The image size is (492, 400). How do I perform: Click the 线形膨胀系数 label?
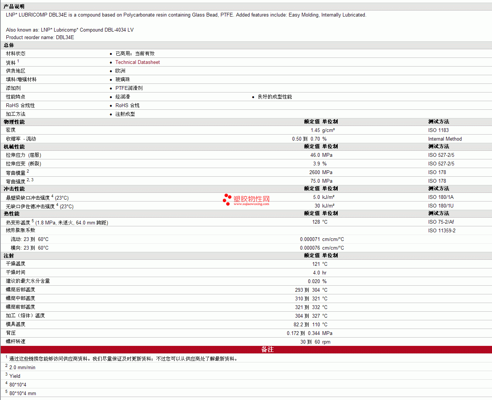[20, 230]
